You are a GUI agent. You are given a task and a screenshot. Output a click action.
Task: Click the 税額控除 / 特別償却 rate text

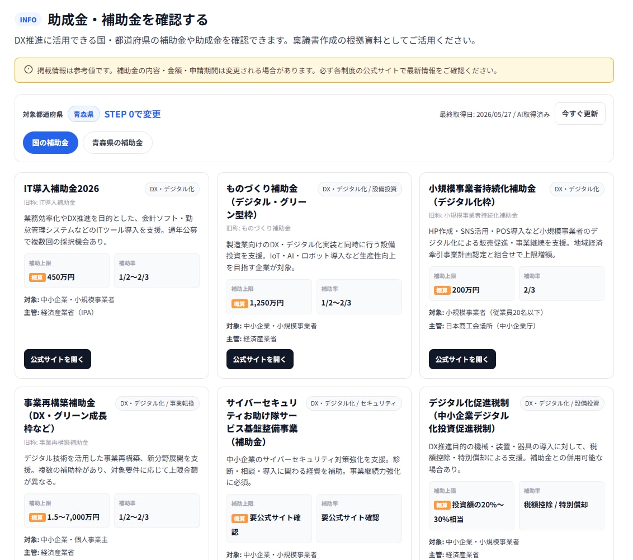(555, 505)
